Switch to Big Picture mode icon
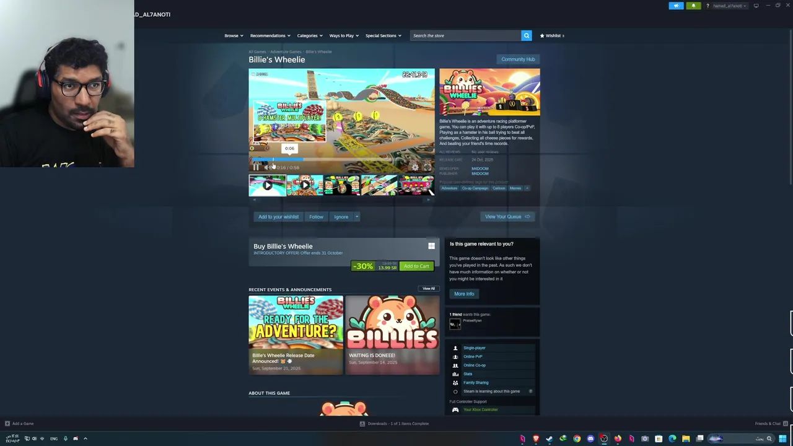The height and width of the screenshot is (446, 793). [x=756, y=6]
